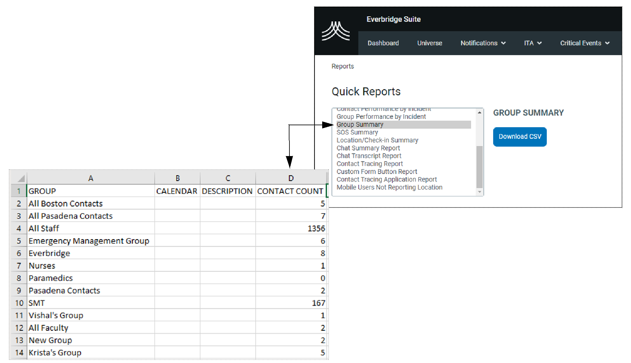The width and height of the screenshot is (631, 363).
Task: Select the All Staff cell
Action: point(91,228)
